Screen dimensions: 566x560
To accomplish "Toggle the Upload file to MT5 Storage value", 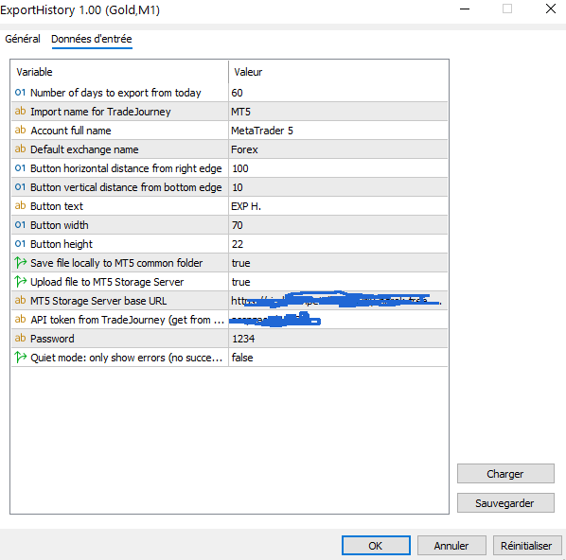I will tap(338, 282).
